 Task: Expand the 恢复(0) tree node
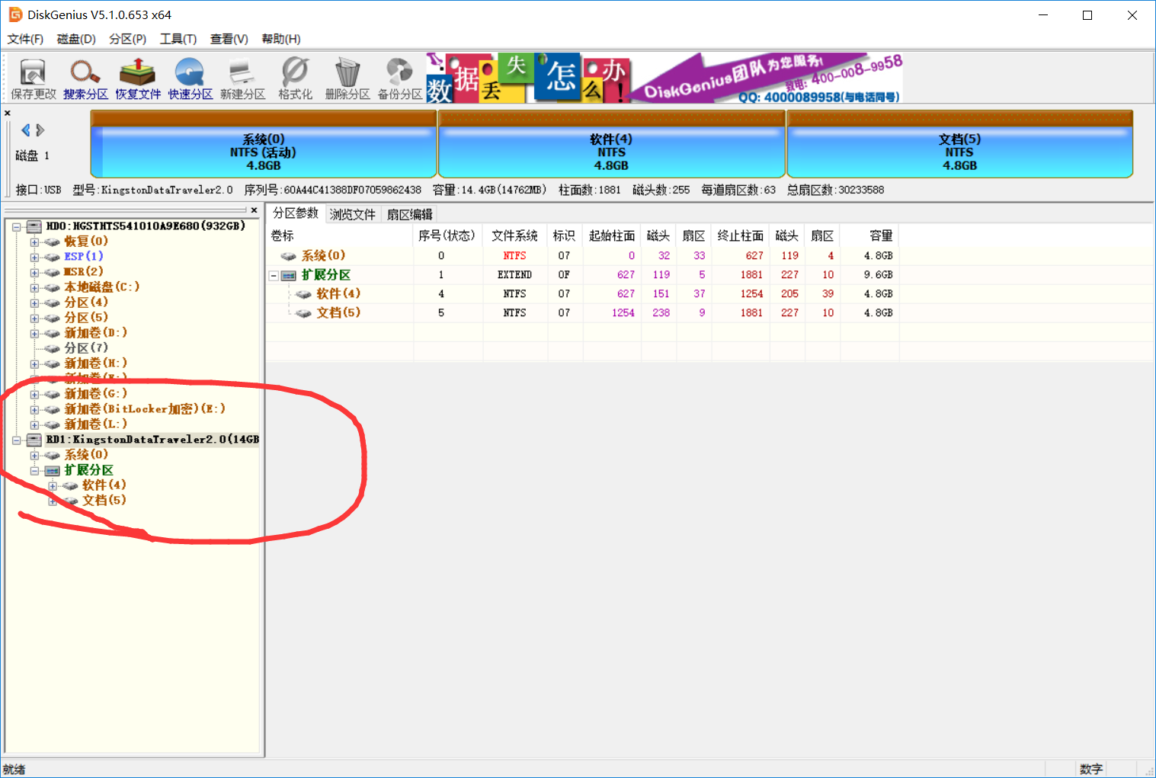pyautogui.click(x=34, y=242)
